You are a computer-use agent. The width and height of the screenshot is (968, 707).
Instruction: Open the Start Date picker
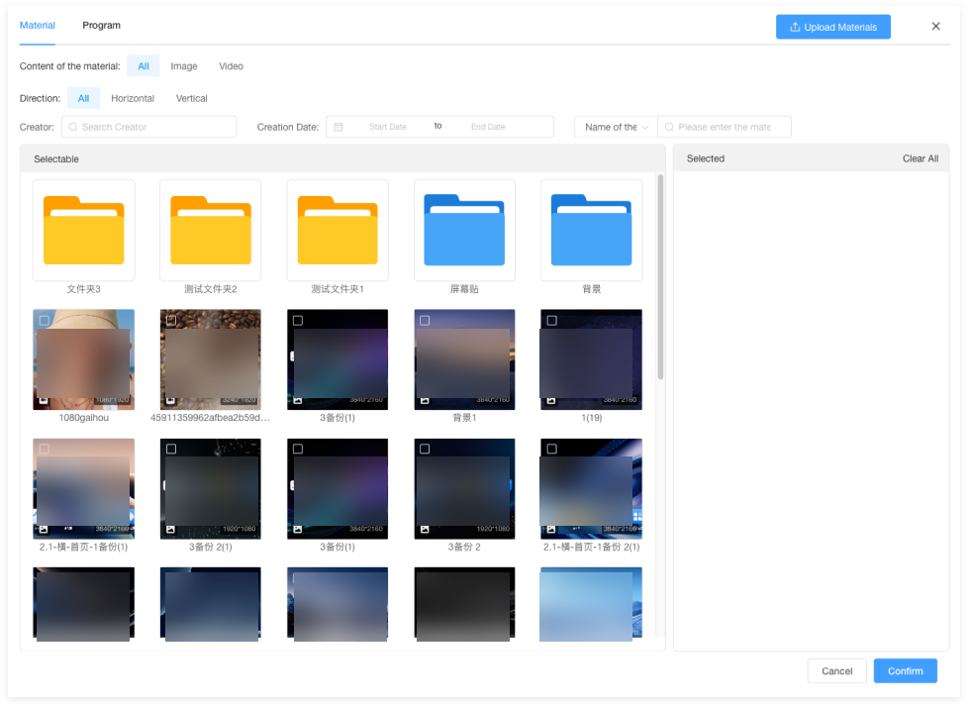point(388,127)
